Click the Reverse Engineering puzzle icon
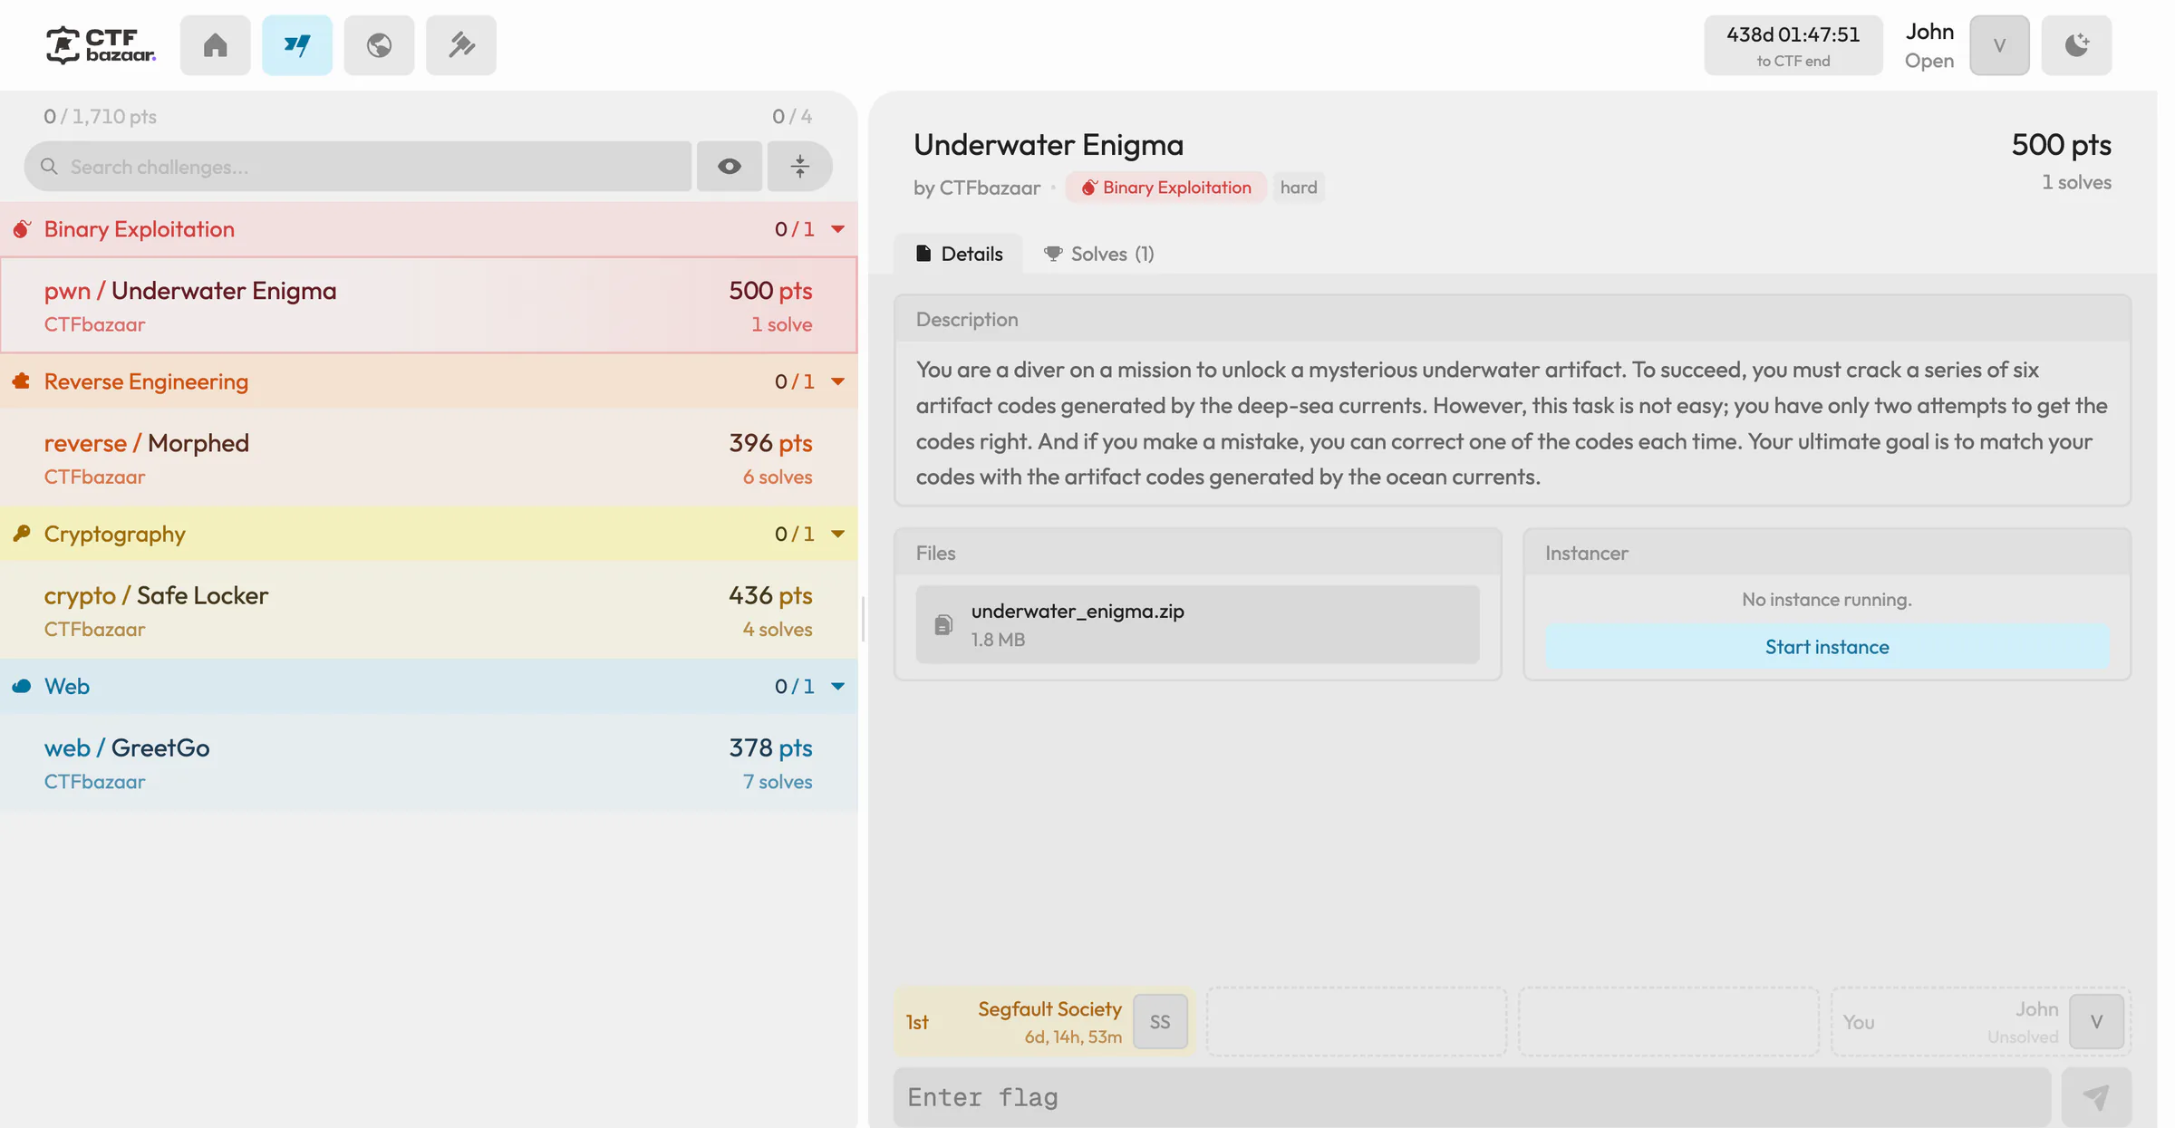This screenshot has width=2175, height=1128. point(22,381)
